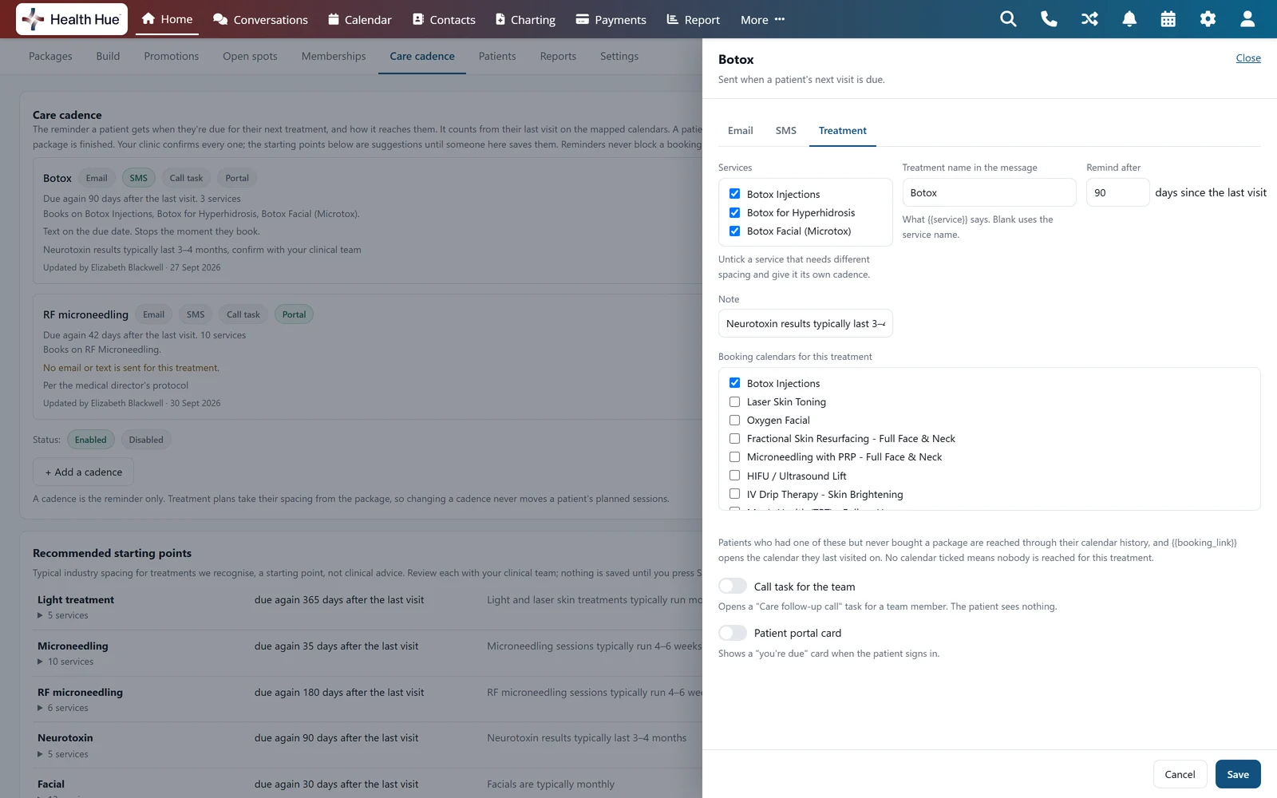
Task: Toggle RF microneedling Portal chip
Action: click(294, 314)
